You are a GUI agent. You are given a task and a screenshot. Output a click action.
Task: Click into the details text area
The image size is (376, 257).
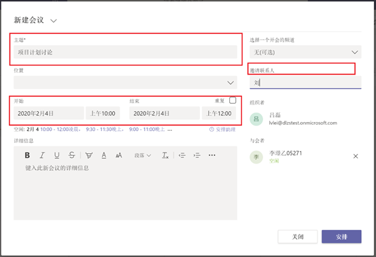click(x=125, y=191)
